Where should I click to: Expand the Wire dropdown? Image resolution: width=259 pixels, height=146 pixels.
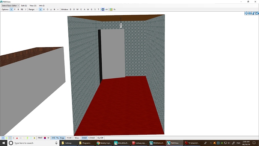click(x=77, y=138)
